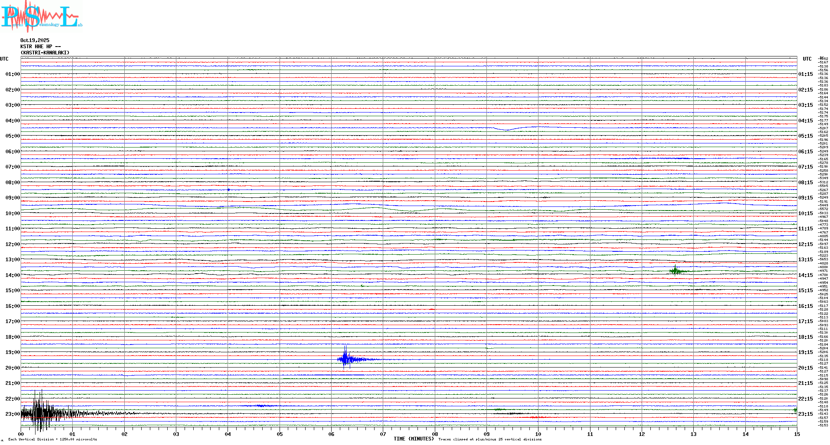Click the blue seismic event near minute 06
Screen dimensions: 830x445
[346, 359]
